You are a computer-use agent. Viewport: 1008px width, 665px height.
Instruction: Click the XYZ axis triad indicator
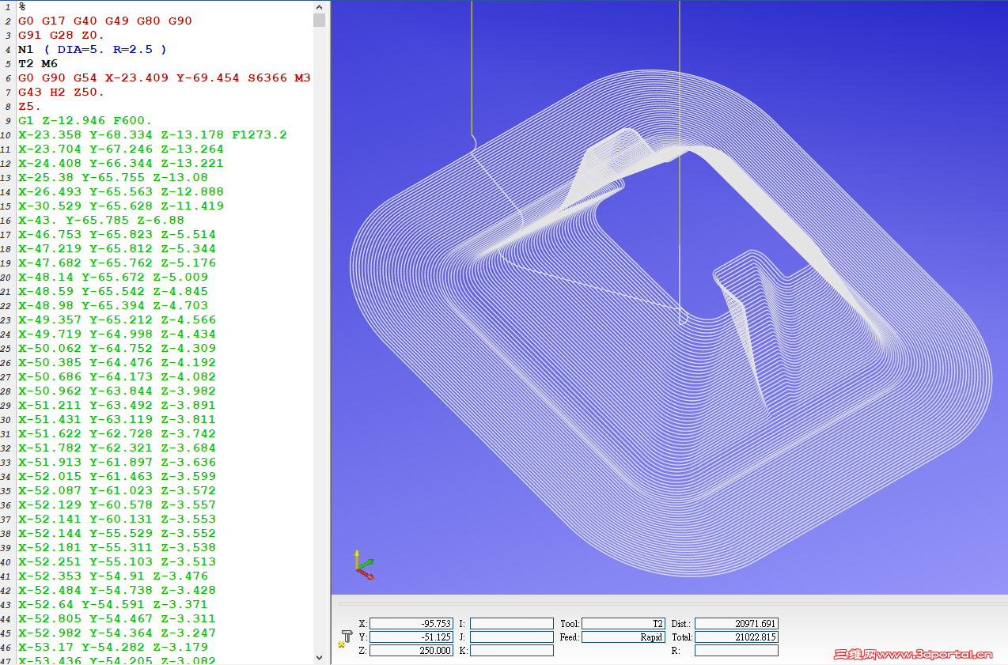tap(364, 565)
